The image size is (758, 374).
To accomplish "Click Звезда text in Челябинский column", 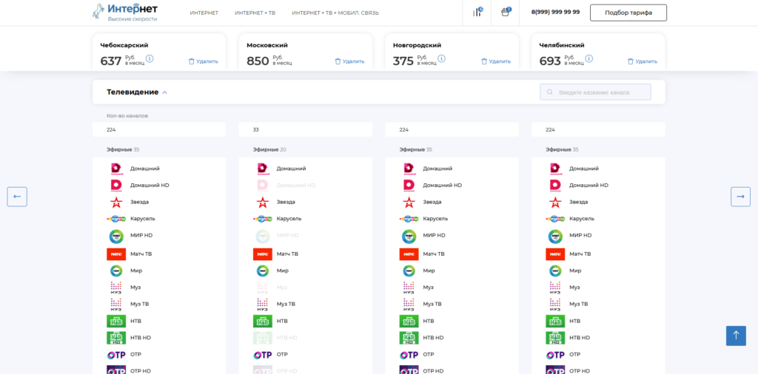I will [579, 202].
